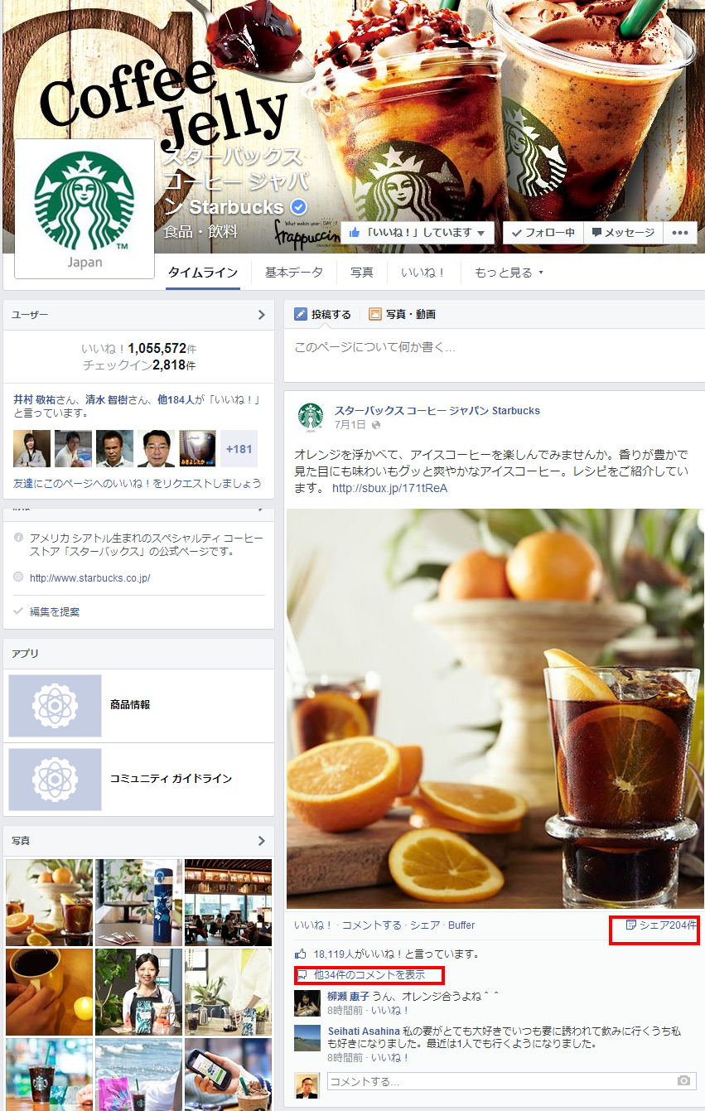705x1111 pixels.
Task: Open post author スターバックス コーヒー ジャパン Starbucks link
Action: click(437, 410)
